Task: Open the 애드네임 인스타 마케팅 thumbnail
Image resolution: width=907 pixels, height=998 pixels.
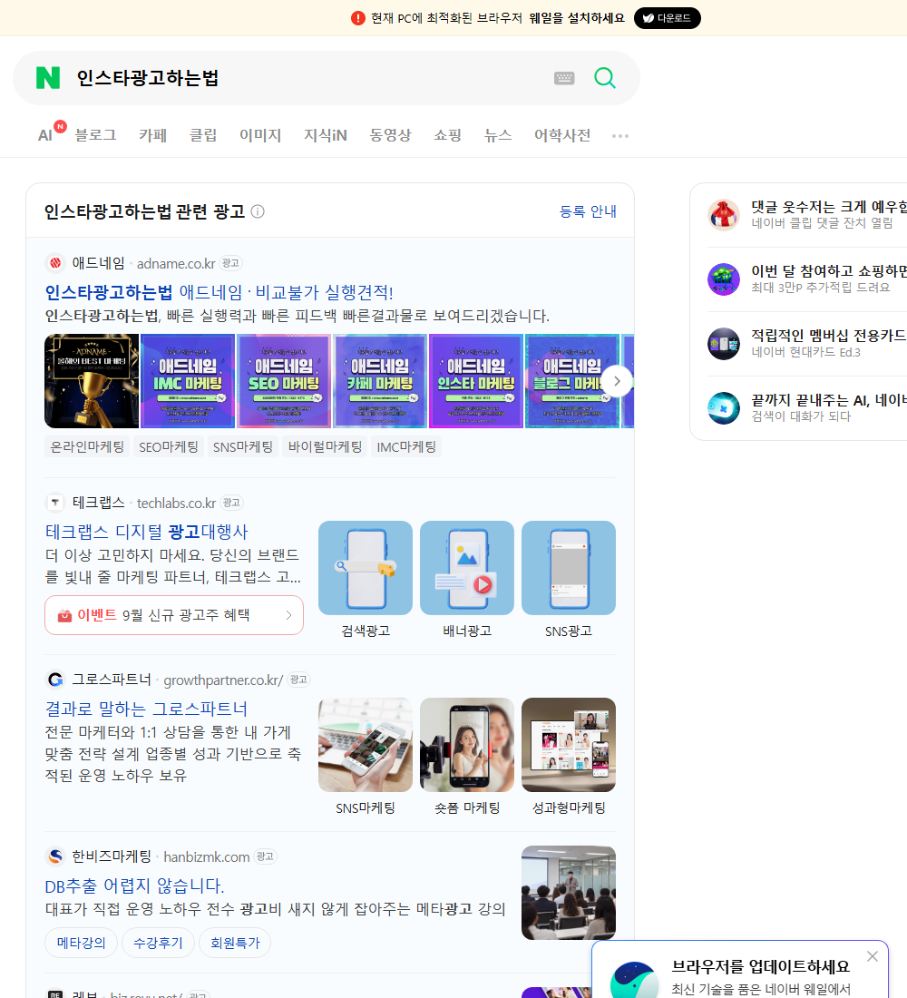Action: 476,381
